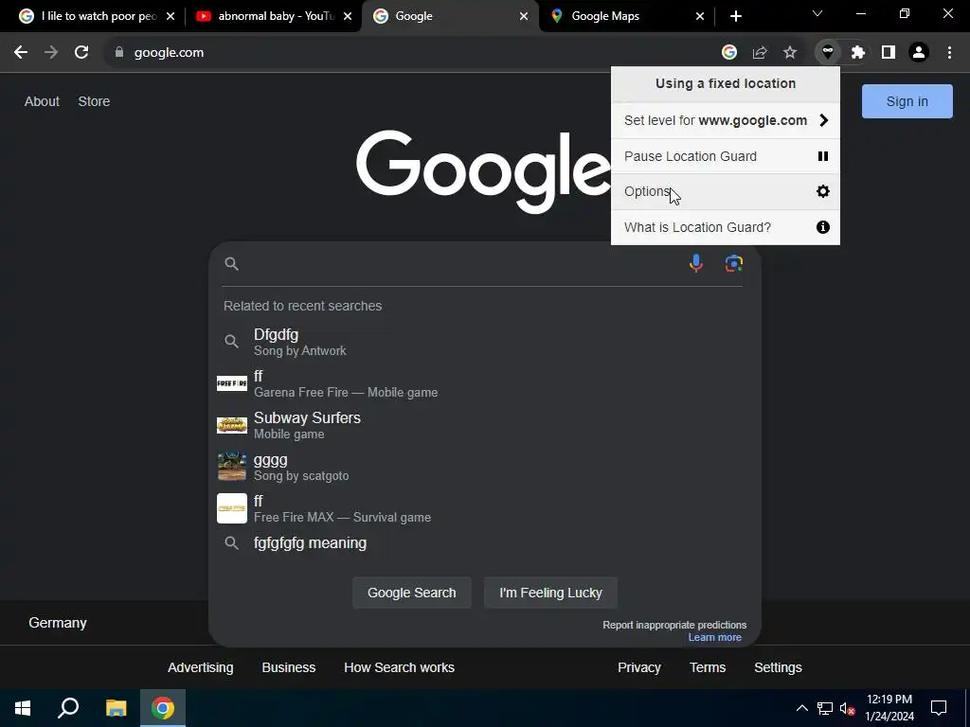This screenshot has height=727, width=970.
Task: Open the Privacy footer link
Action: pos(639,667)
